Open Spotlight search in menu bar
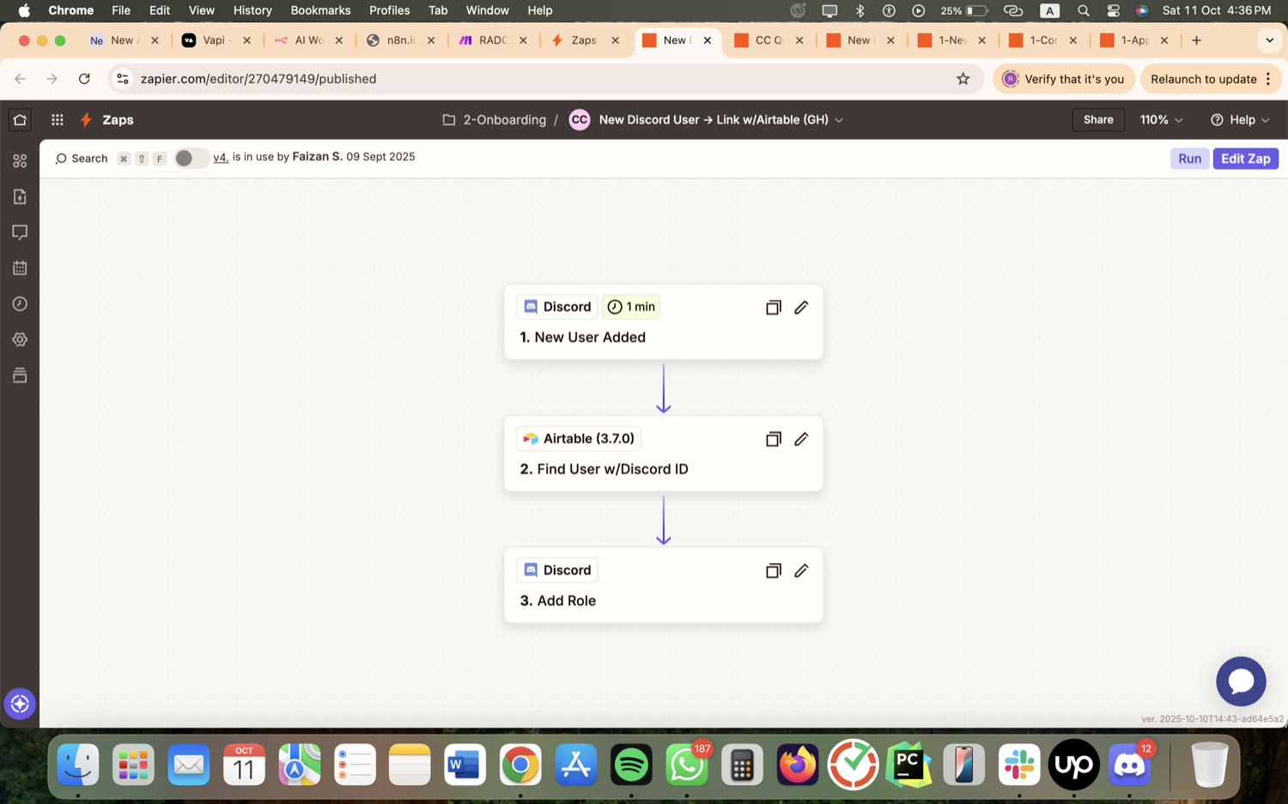 1084,10
